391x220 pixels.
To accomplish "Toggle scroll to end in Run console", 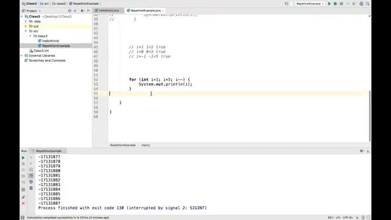I will (x=31, y=176).
